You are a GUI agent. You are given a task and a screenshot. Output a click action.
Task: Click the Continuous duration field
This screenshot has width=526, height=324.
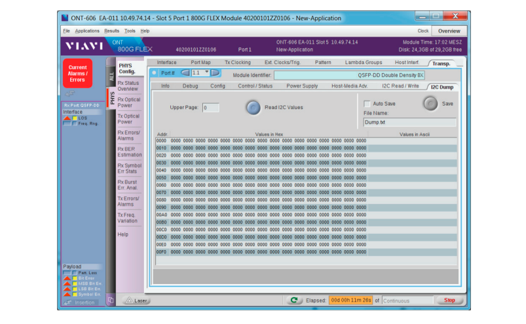pos(407,300)
